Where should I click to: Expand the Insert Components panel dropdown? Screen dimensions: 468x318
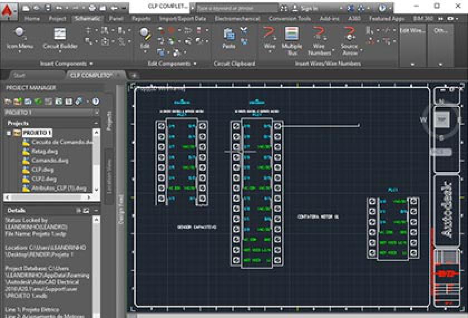[91, 64]
